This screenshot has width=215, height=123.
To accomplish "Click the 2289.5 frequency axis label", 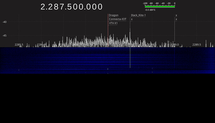I will coord(197,45).
